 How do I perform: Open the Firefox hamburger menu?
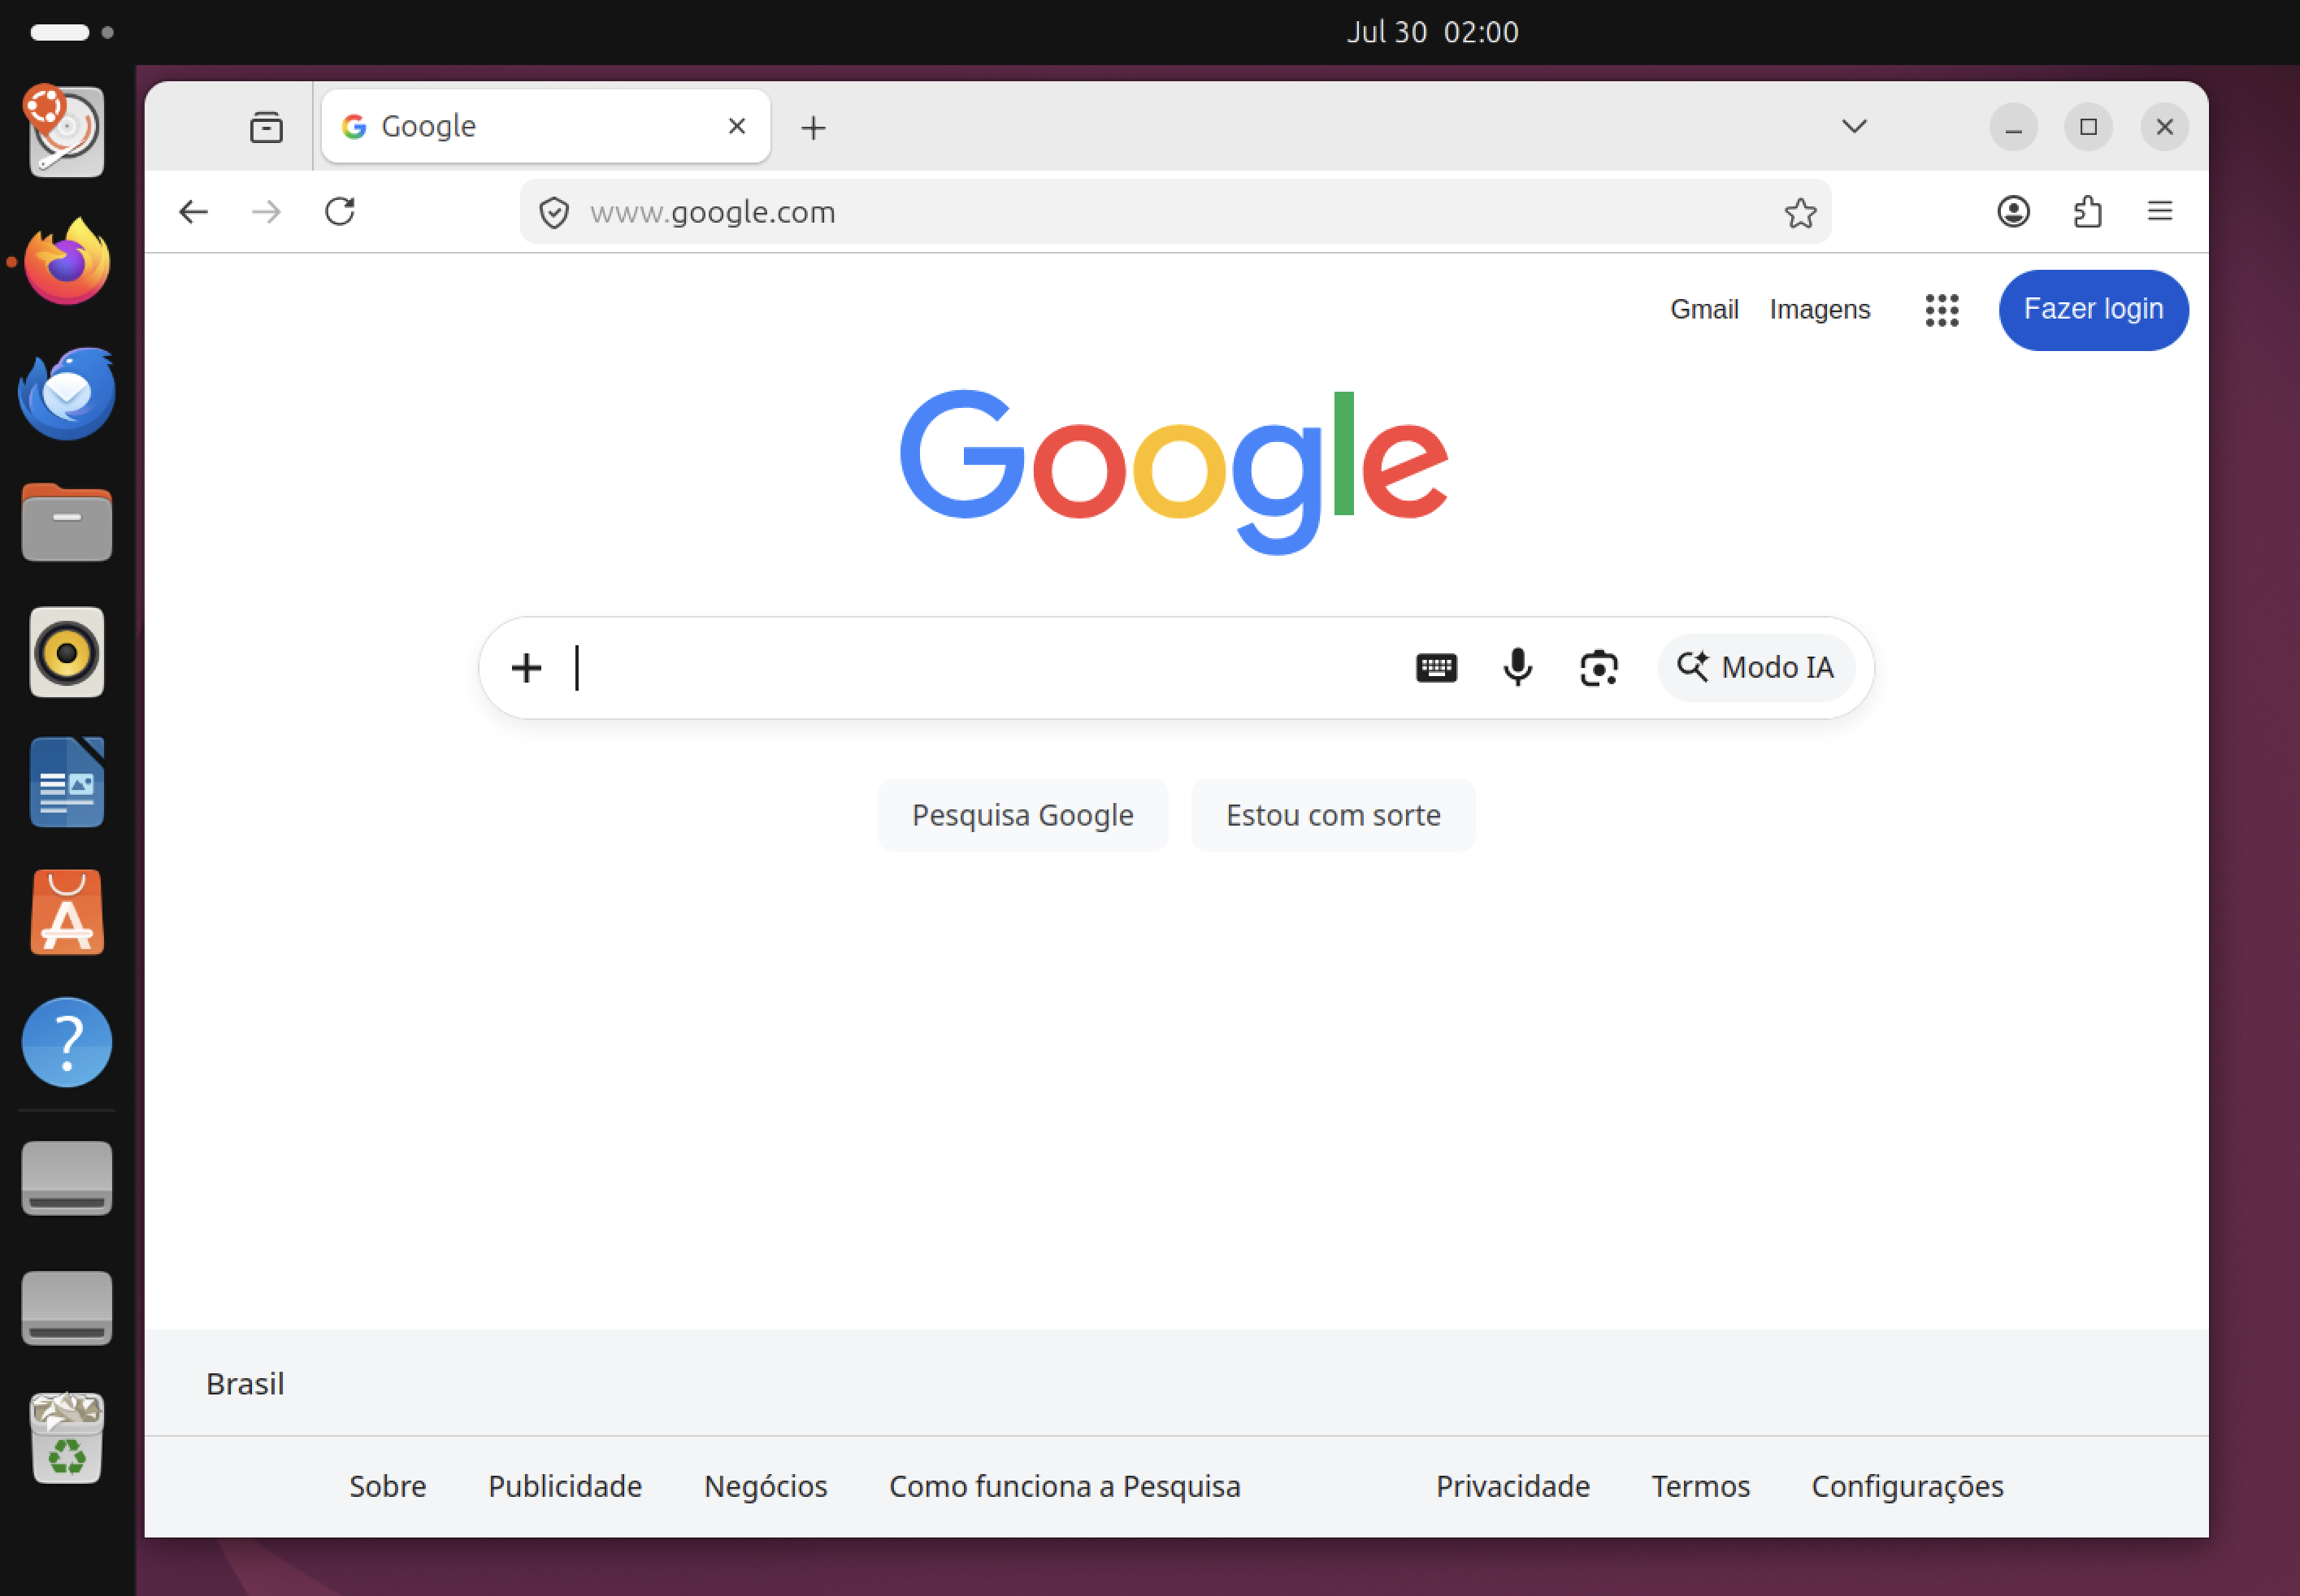(x=2160, y=211)
